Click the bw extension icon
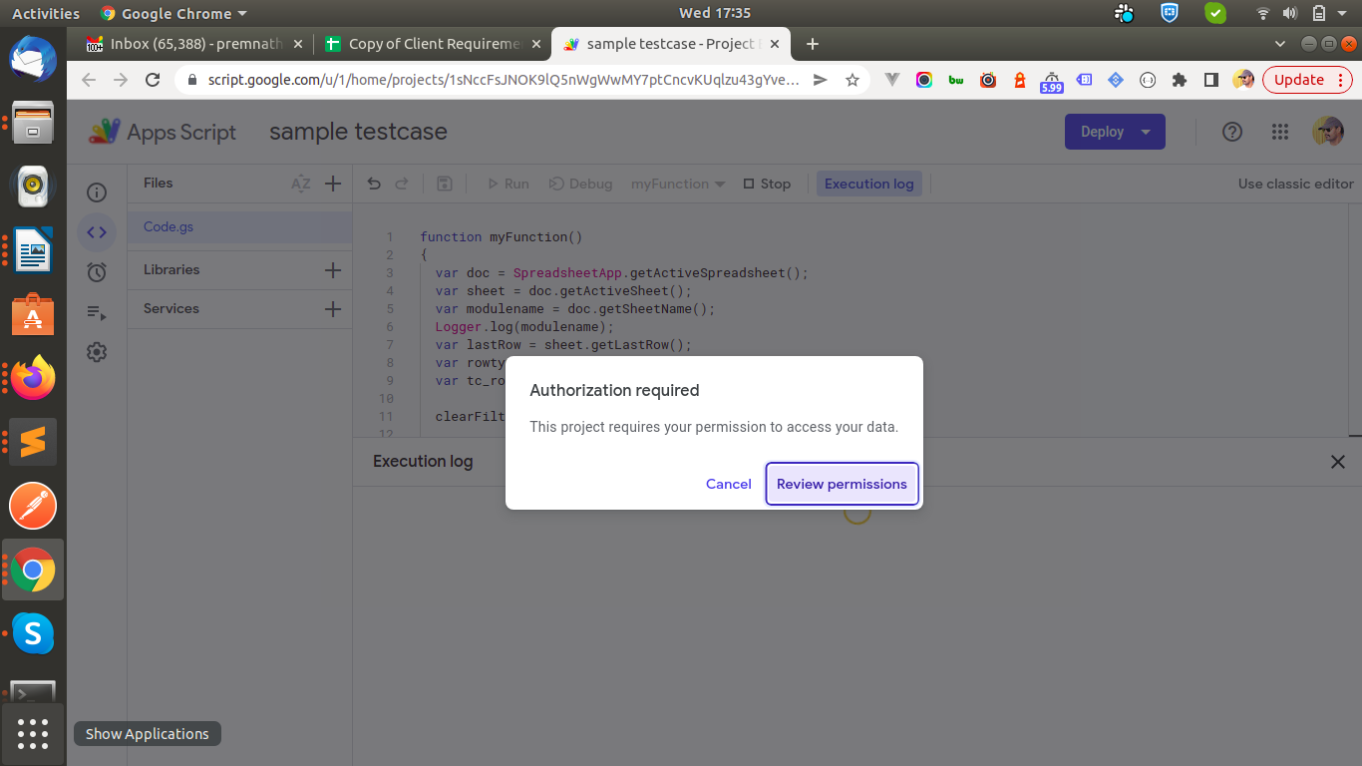The width and height of the screenshot is (1362, 766). click(956, 80)
